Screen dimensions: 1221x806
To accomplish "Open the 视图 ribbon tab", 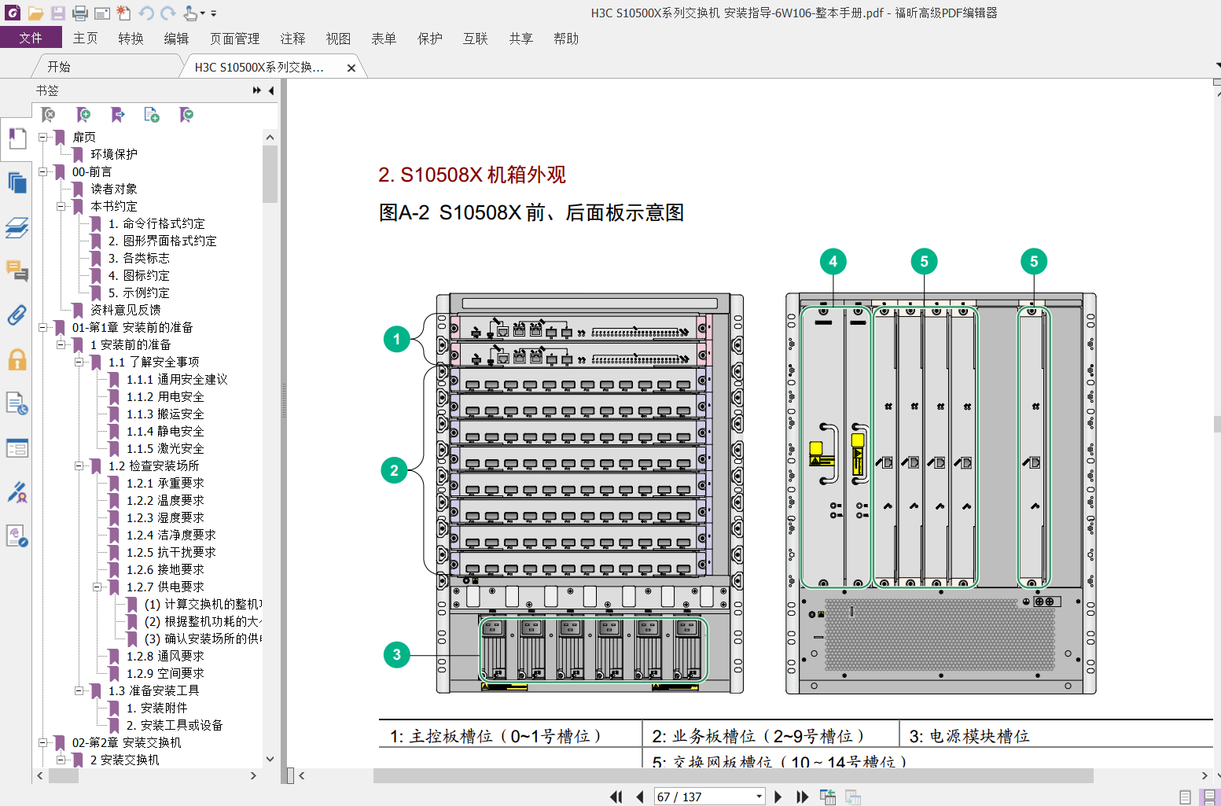I will point(338,38).
